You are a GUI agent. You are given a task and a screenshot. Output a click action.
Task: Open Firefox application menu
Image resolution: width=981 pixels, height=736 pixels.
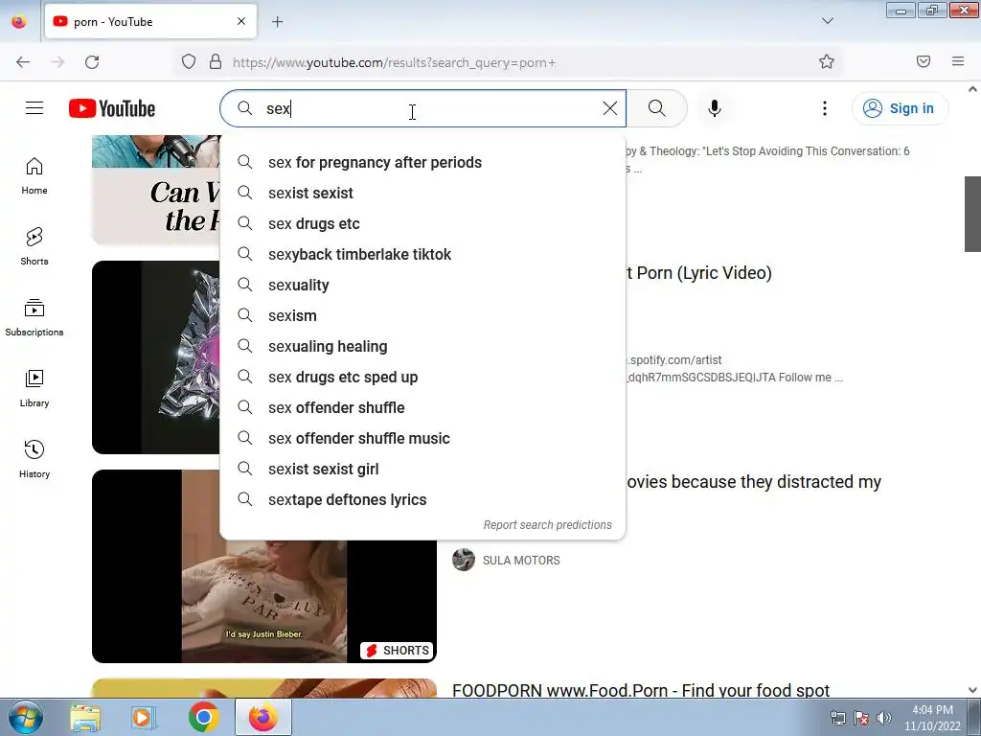pos(958,61)
